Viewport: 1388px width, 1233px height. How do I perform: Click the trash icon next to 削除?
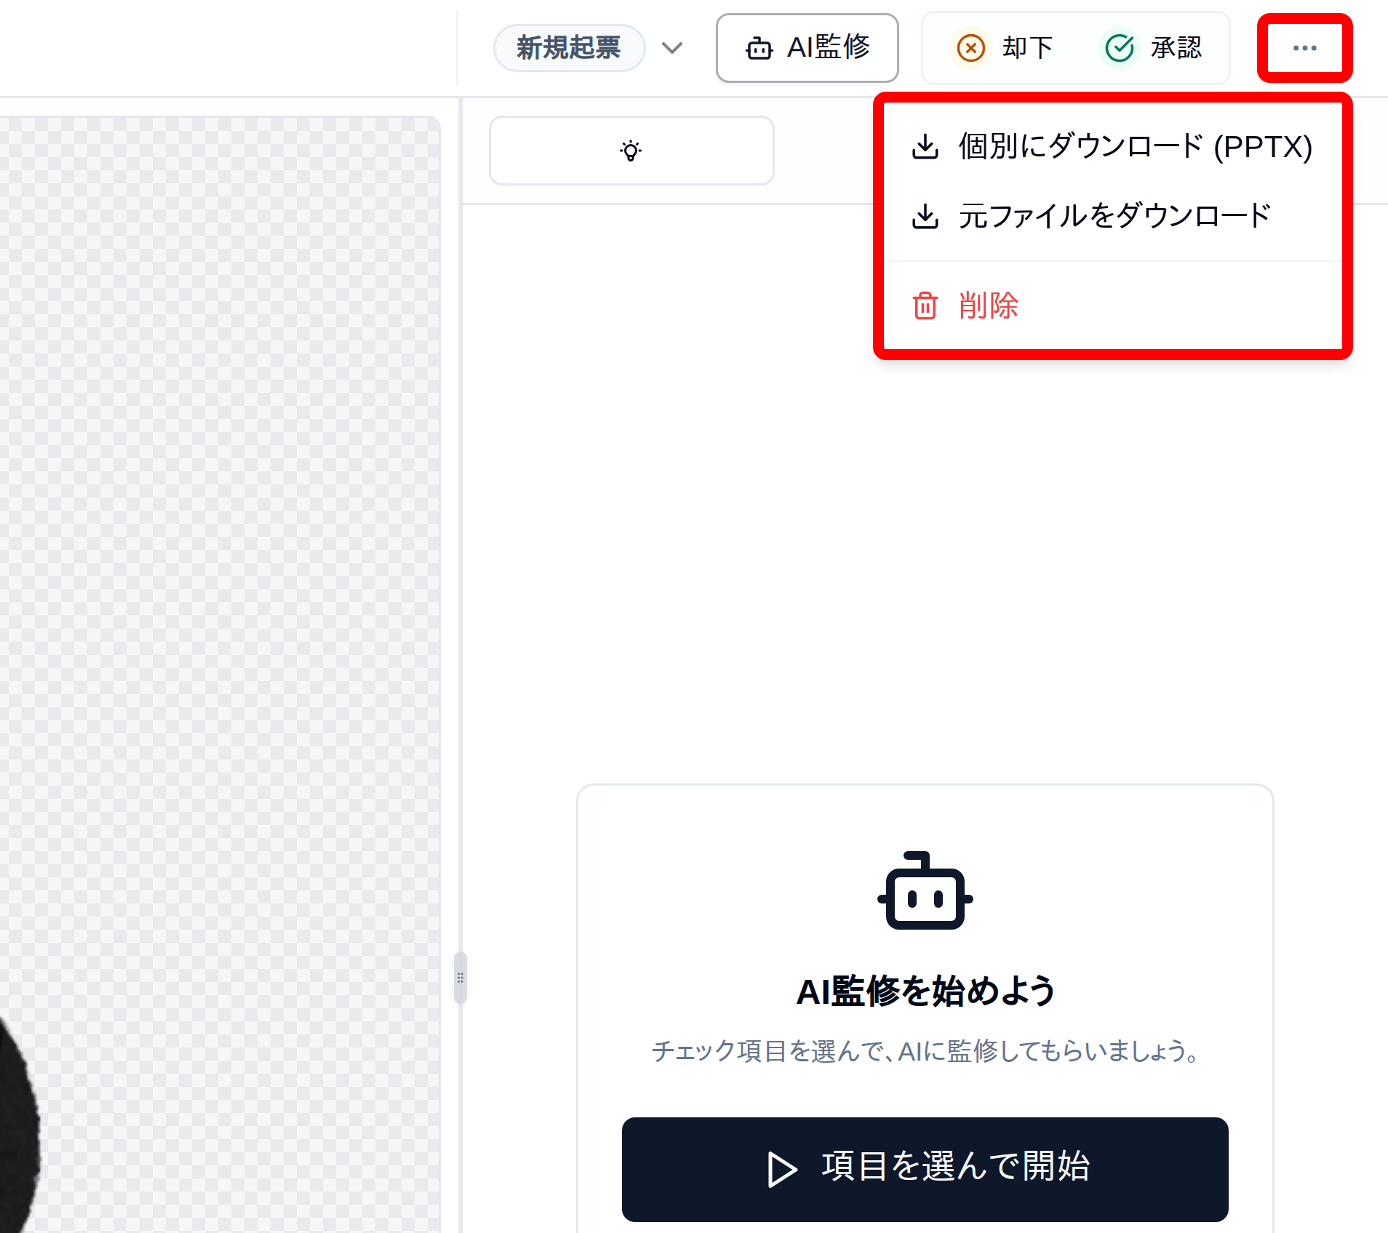click(x=925, y=306)
